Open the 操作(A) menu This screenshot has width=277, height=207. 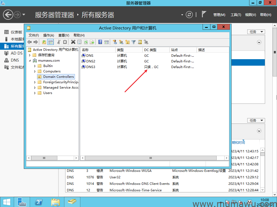click(48, 35)
